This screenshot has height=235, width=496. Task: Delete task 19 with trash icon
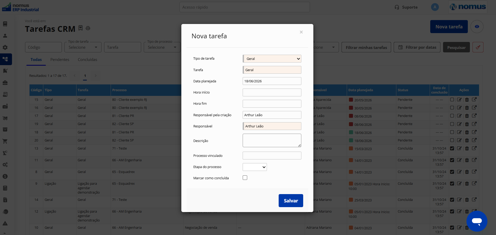click(467, 124)
